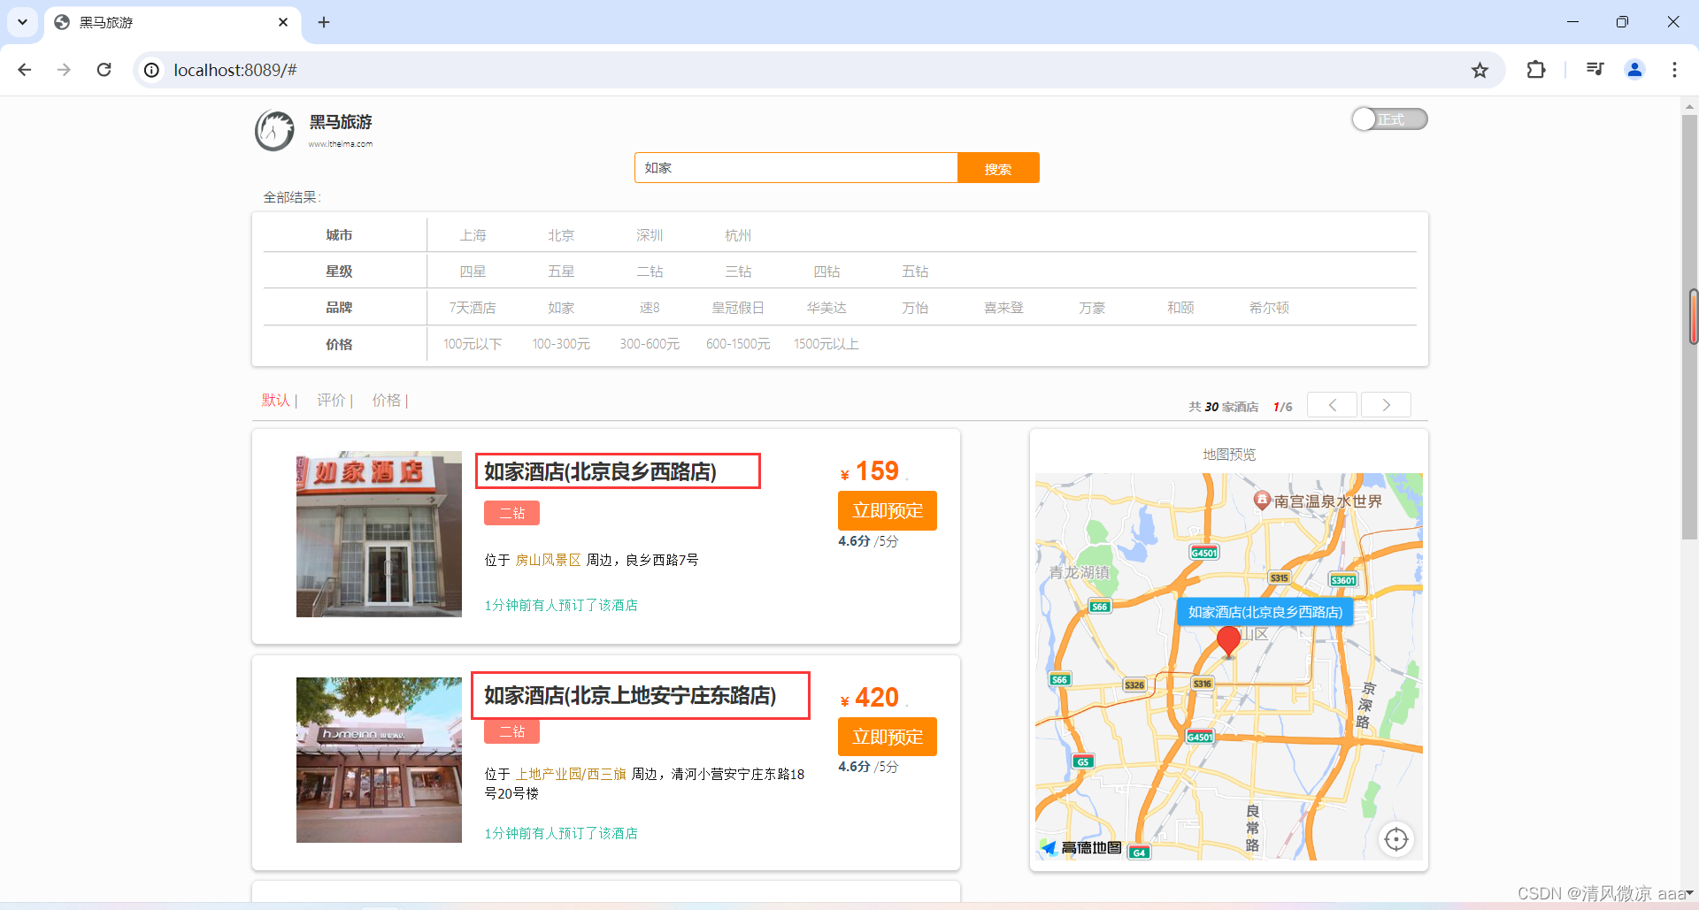
Task: Click title 如家酒店(北京上地安宁庄东路店)
Action: pos(630,696)
